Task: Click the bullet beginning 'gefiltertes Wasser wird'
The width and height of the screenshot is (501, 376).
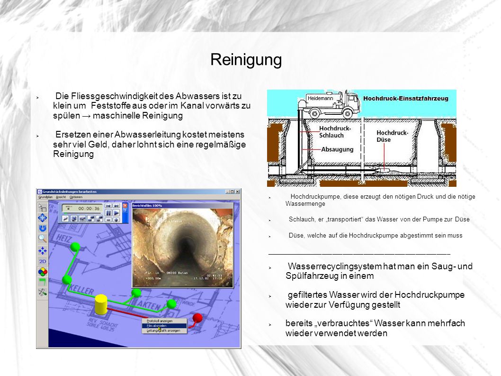Action: pyautogui.click(x=375, y=300)
